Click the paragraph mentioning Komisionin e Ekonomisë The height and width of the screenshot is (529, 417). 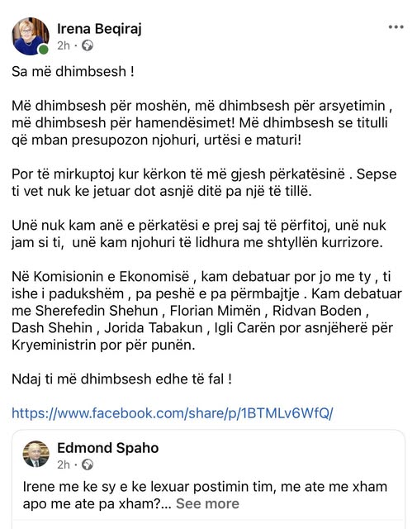click(x=206, y=311)
